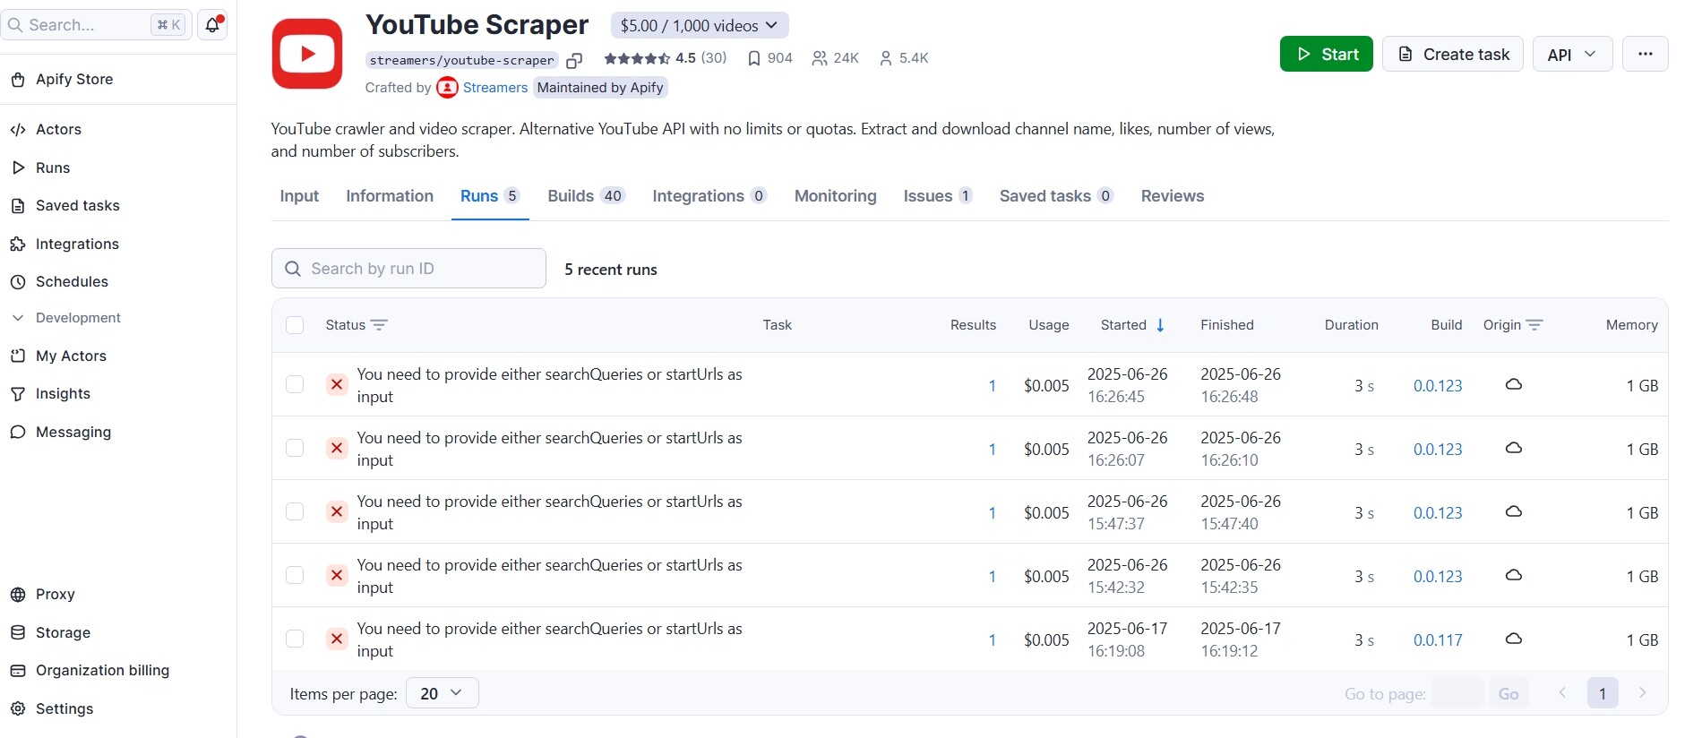1702x738 pixels.
Task: Switch to the Input tab
Action: tap(299, 196)
